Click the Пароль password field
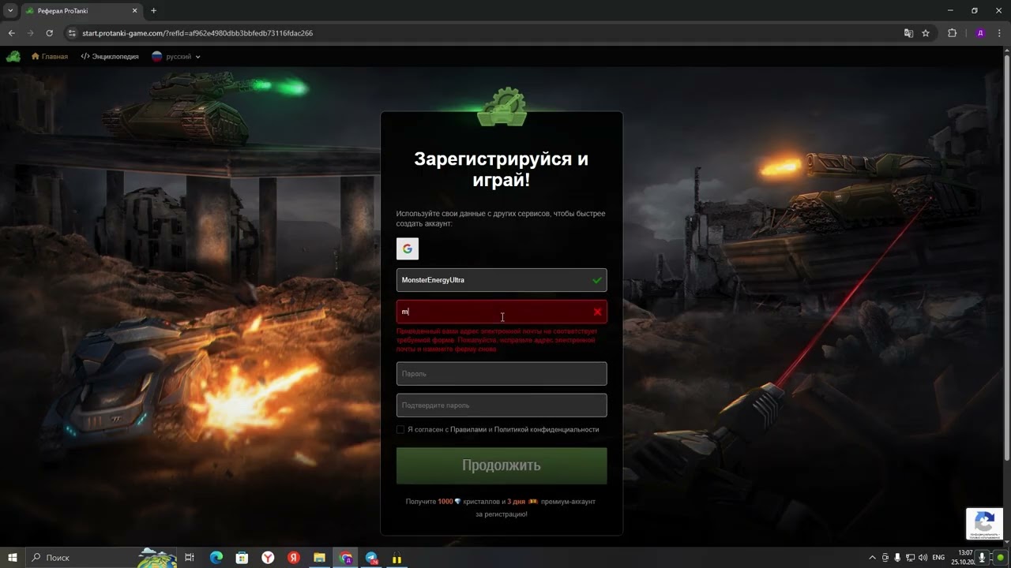Viewport: 1011px width, 568px height. click(502, 374)
